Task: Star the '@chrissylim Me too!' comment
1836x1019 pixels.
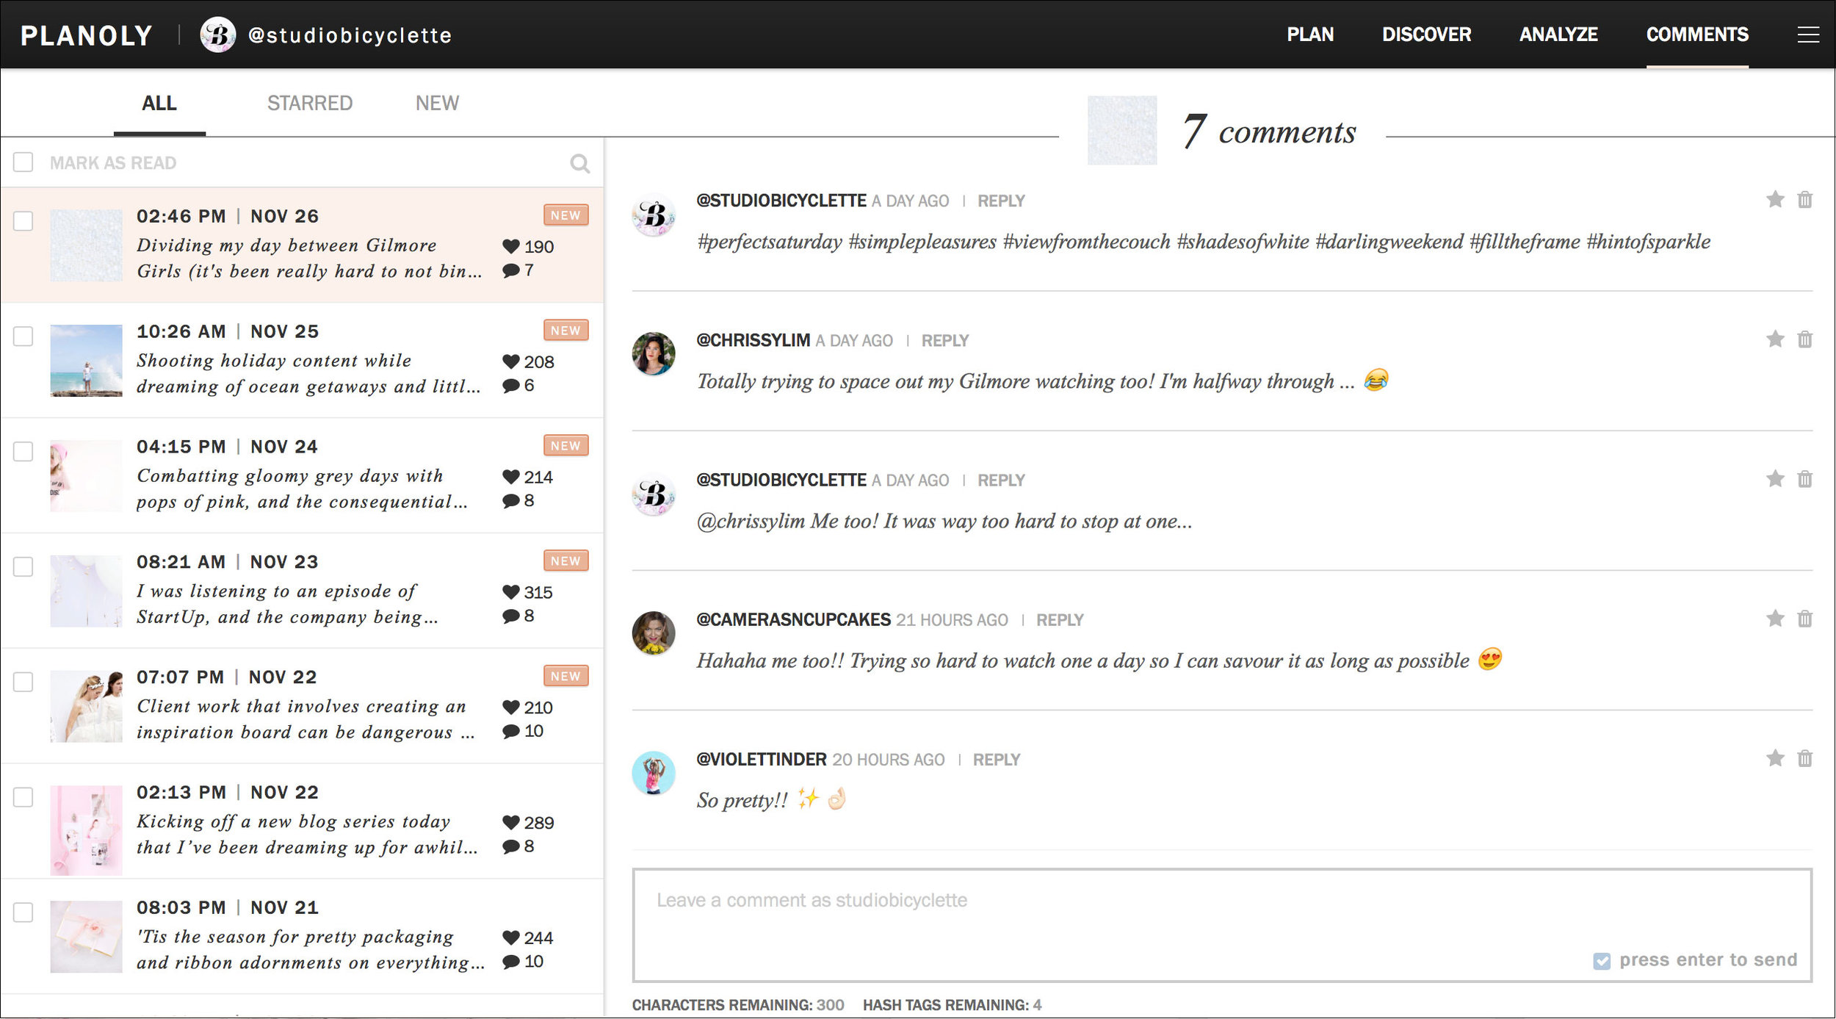Action: pyautogui.click(x=1775, y=478)
